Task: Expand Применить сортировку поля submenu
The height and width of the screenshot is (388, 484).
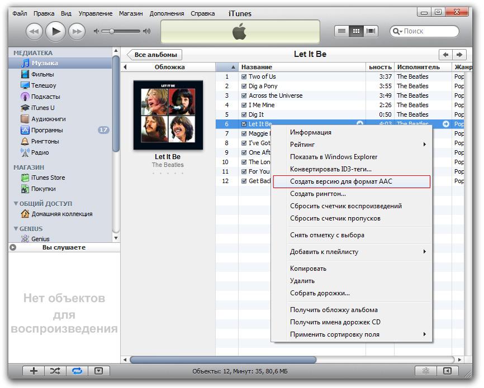Action: point(352,334)
